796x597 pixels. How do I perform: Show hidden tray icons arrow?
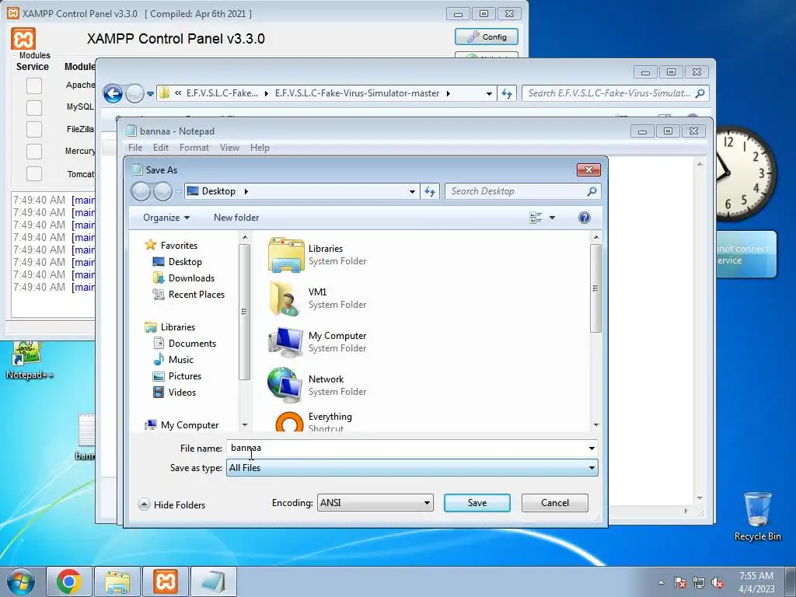(661, 582)
